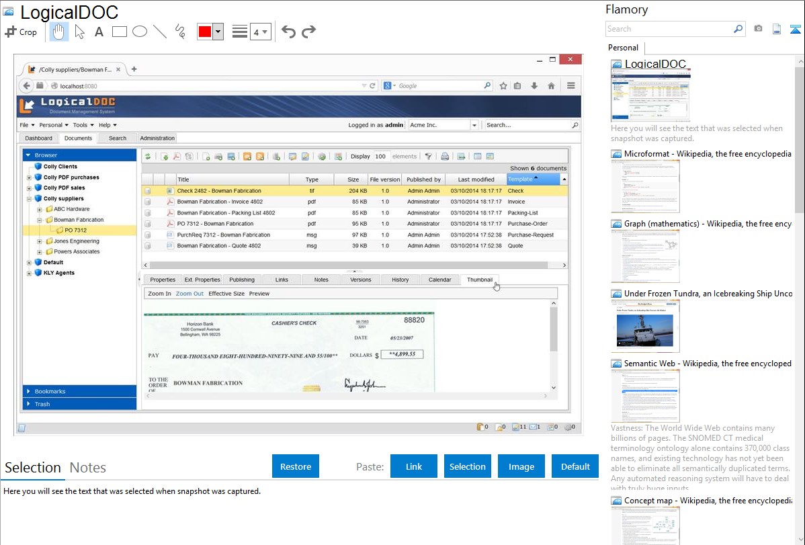The height and width of the screenshot is (545, 805).
Task: Click the filter funnel icon in documents toolbar
Action: tap(428, 157)
